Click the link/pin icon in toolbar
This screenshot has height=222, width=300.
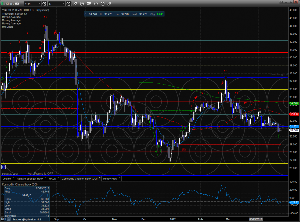pyautogui.click(x=109, y=4)
